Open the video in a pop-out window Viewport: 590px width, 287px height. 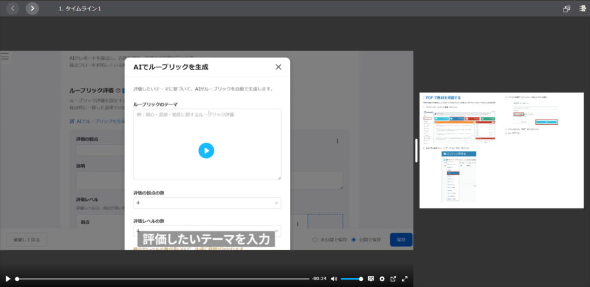[x=394, y=279]
